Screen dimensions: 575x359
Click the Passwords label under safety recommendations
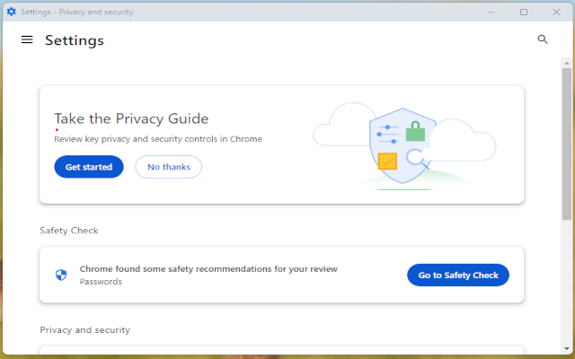101,282
